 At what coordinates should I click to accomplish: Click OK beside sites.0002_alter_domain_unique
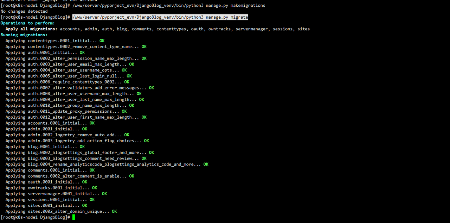pyautogui.click(x=115, y=211)
